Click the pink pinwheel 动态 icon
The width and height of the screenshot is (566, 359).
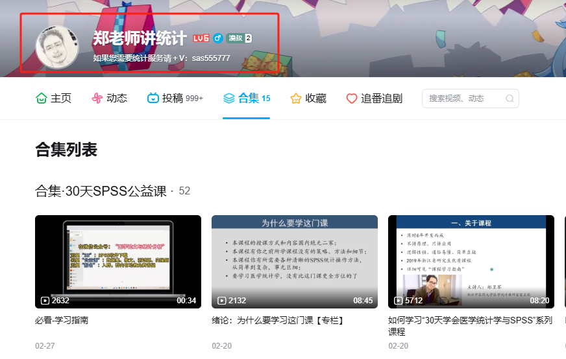point(97,98)
